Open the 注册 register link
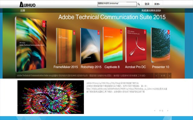193x120 pixels. tap(23, 10)
